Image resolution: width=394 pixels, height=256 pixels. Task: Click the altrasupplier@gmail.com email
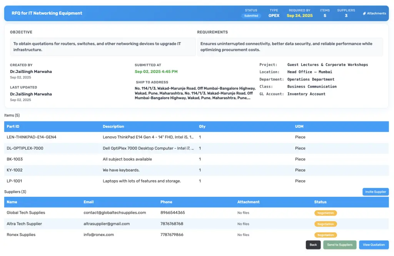pyautogui.click(x=107, y=224)
